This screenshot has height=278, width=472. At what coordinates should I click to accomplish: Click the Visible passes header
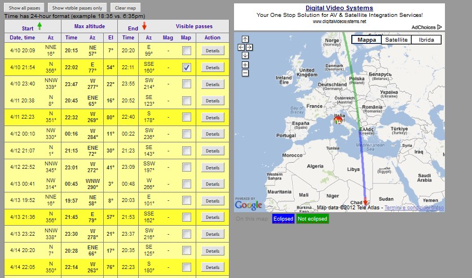tap(194, 26)
